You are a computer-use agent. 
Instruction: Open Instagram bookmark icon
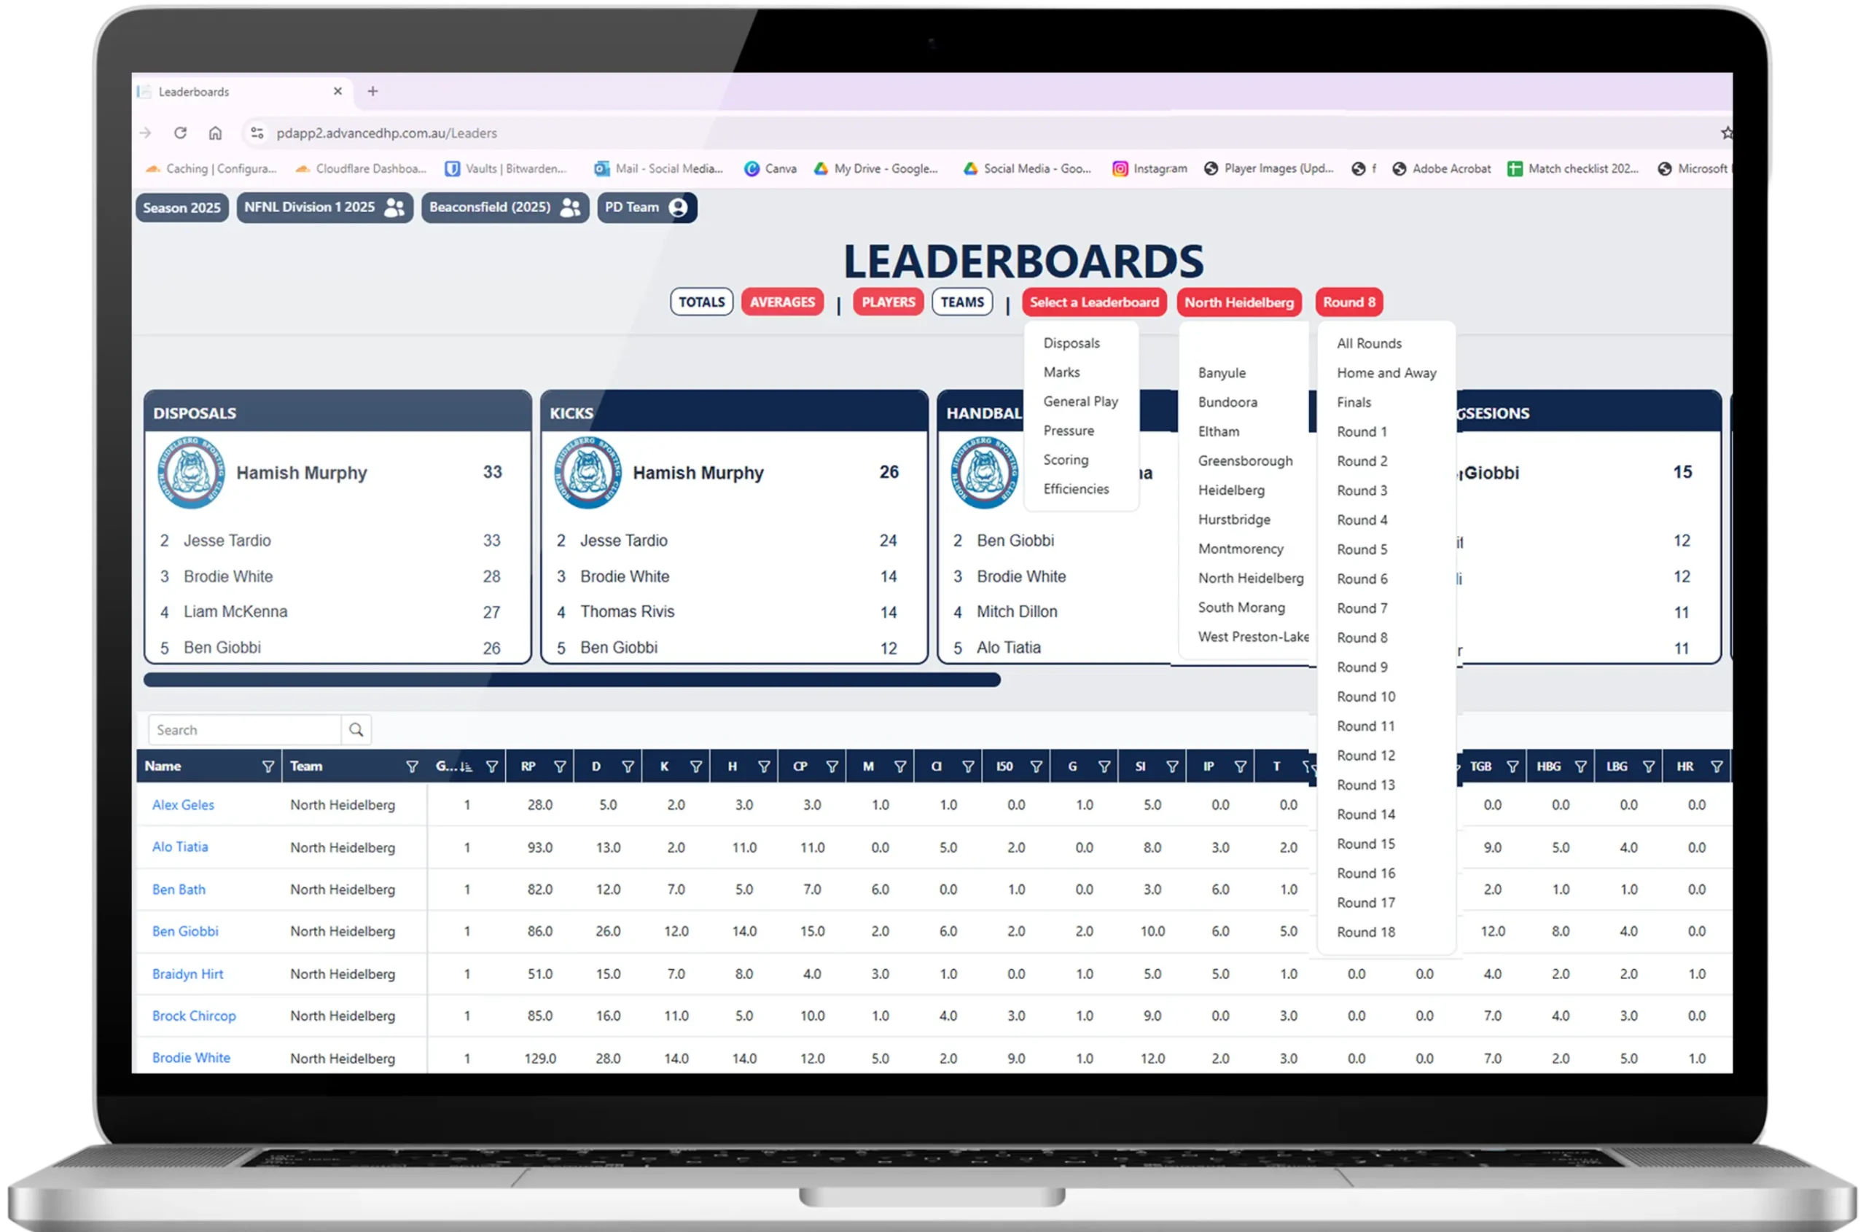1120,169
